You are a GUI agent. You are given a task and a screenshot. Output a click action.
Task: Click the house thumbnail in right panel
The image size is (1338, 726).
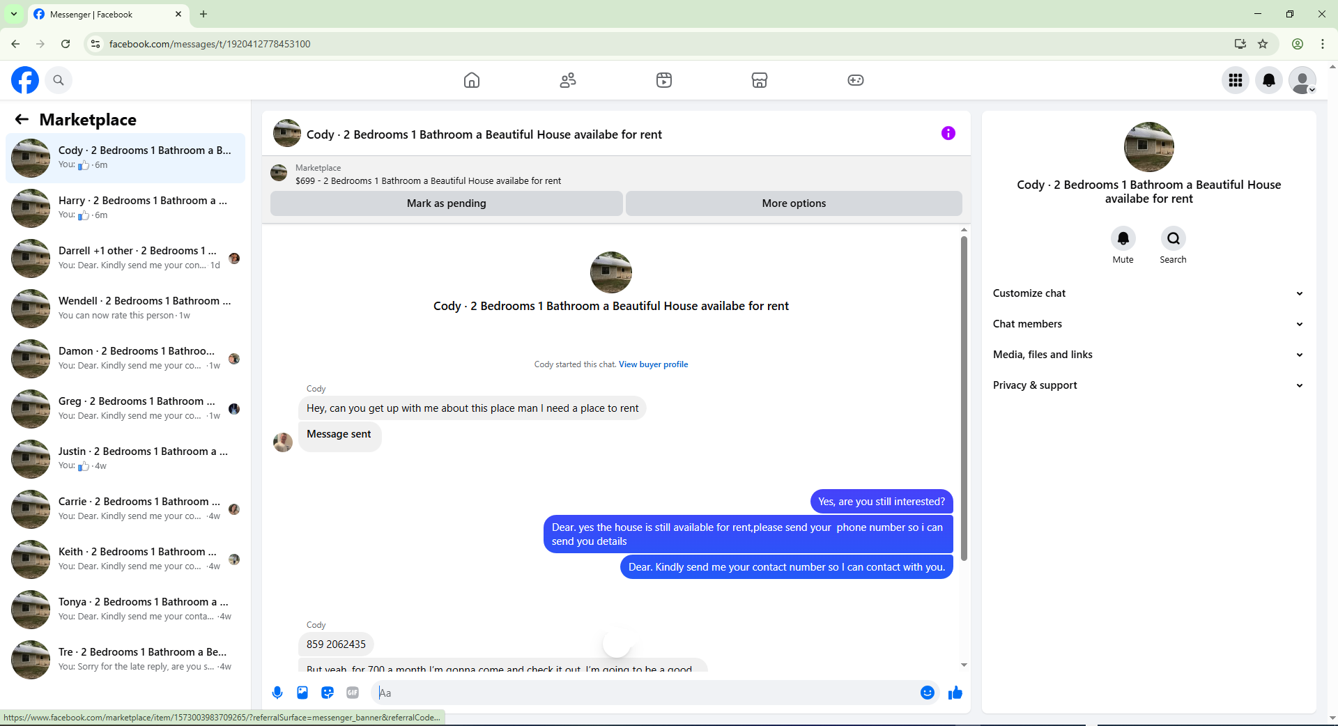[1149, 147]
